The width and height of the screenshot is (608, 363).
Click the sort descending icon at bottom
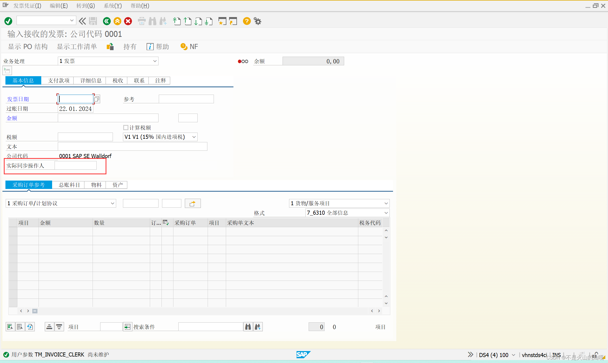click(59, 327)
